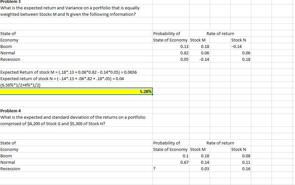Select Stock M Recession return -0.14 in Problem 3
Image resolution: width=295 pixels, height=185 pixels.
click(x=204, y=59)
